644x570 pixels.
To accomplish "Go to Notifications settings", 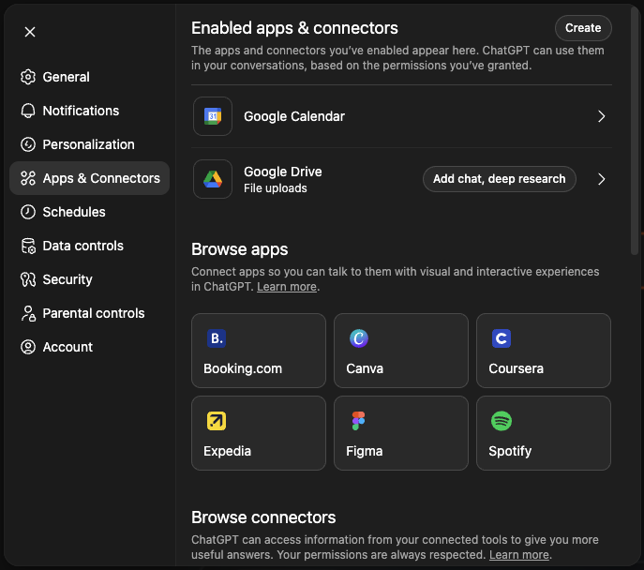I will pos(90,111).
